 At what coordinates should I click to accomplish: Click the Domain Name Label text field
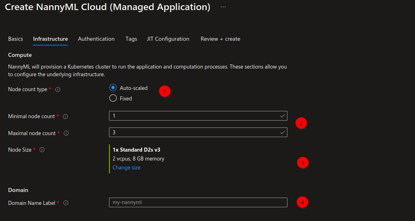click(x=198, y=202)
